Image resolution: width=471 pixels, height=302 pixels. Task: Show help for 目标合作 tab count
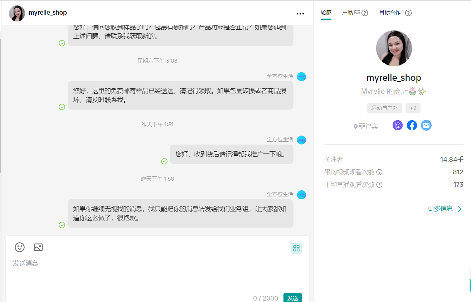pyautogui.click(x=408, y=13)
